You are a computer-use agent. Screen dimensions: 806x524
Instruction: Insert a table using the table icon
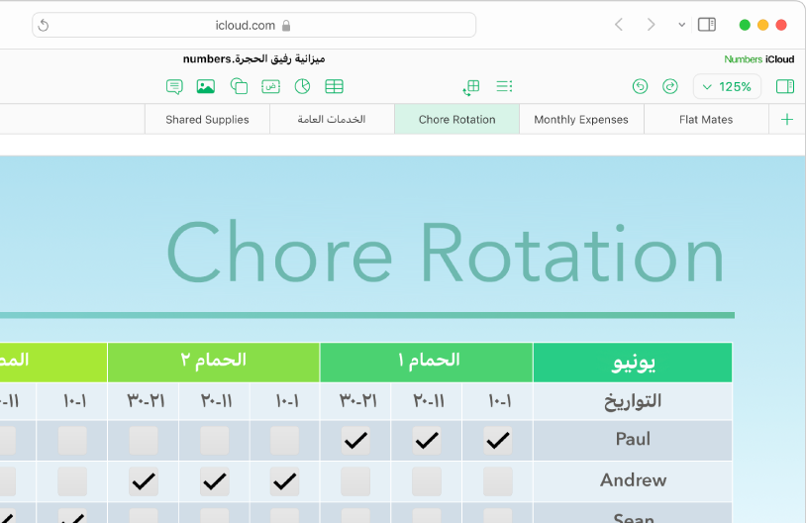pyautogui.click(x=334, y=86)
